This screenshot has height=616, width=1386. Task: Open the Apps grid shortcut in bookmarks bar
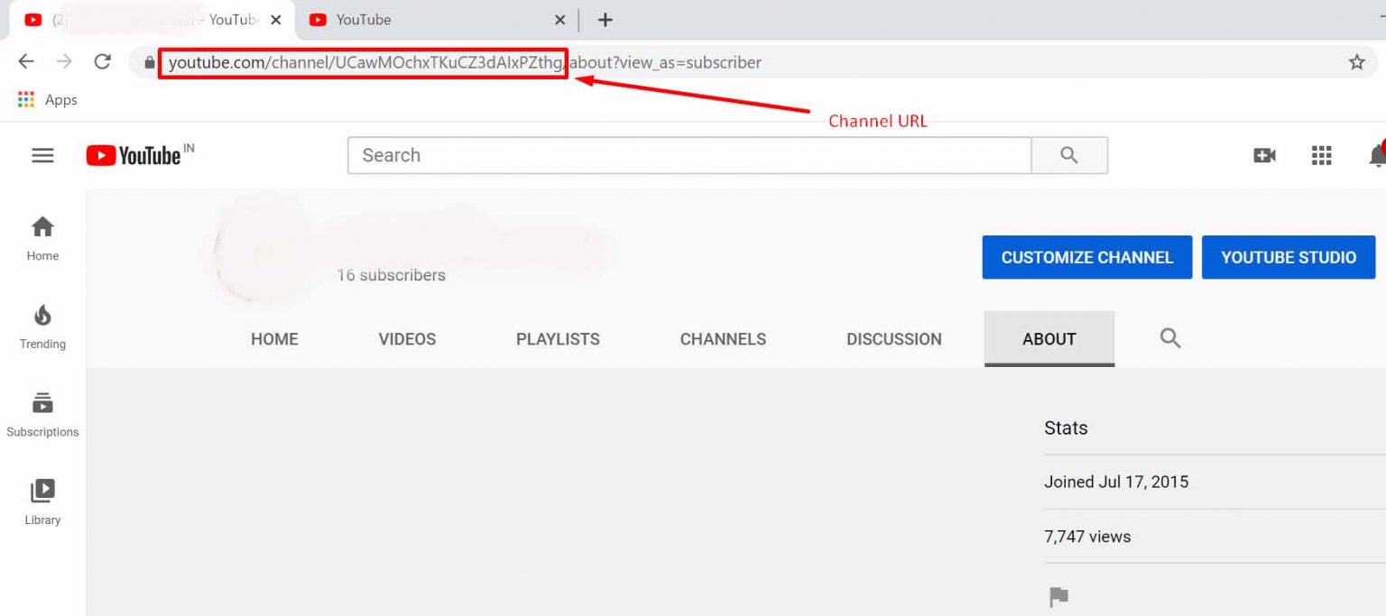tap(47, 100)
